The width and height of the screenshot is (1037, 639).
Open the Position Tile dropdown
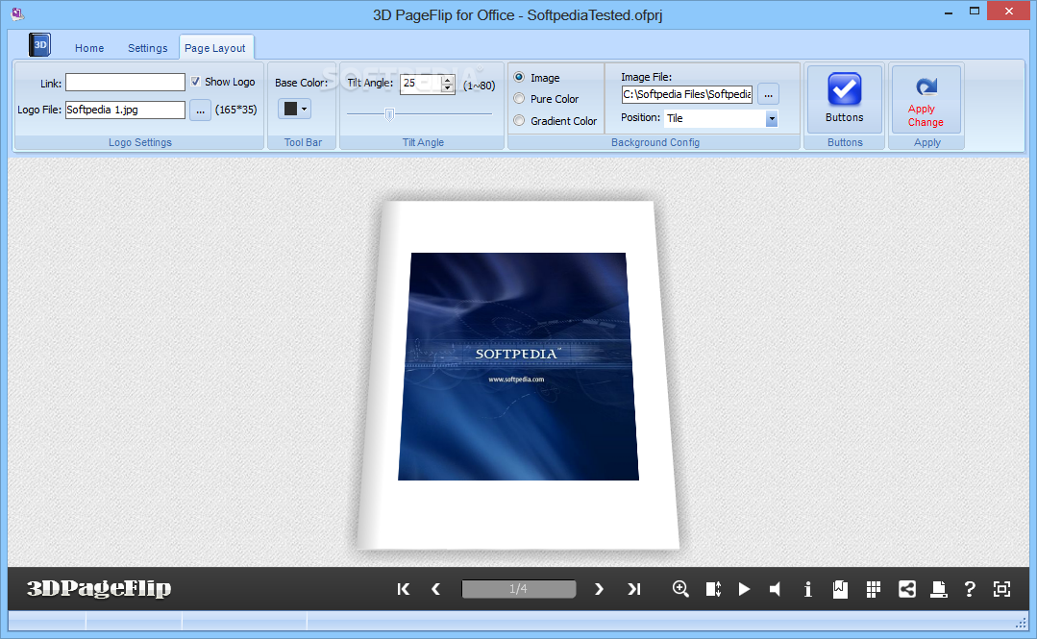pyautogui.click(x=772, y=118)
